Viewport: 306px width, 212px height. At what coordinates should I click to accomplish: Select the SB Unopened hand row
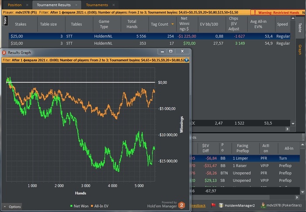coord(246,181)
